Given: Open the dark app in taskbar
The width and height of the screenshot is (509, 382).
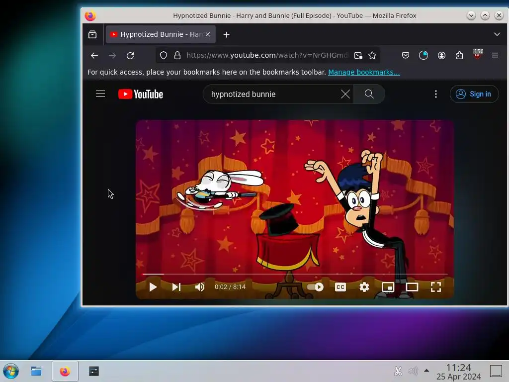Looking at the screenshot, I should (94, 371).
